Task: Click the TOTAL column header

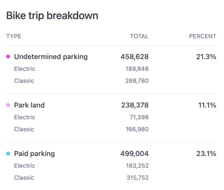Action: [x=139, y=36]
